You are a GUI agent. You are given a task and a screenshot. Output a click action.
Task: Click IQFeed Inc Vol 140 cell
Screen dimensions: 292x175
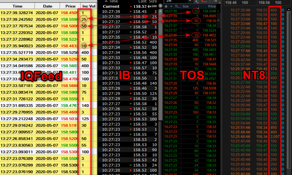point(85,106)
